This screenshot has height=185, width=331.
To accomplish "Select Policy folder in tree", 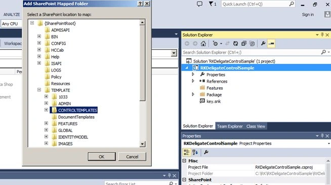I will [56, 77].
